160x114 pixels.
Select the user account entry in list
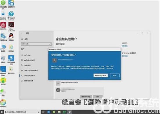[79, 90]
